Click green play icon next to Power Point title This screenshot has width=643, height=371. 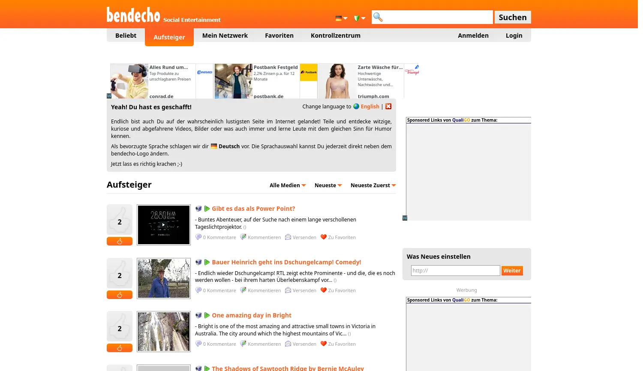coord(207,209)
